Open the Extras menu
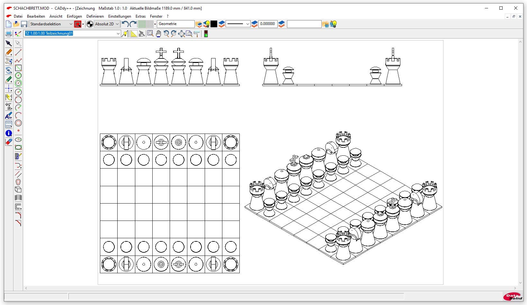The width and height of the screenshot is (527, 305). [x=140, y=16]
